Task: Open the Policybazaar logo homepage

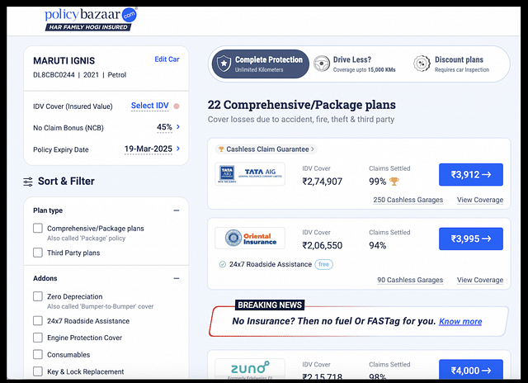Action: 91,19
